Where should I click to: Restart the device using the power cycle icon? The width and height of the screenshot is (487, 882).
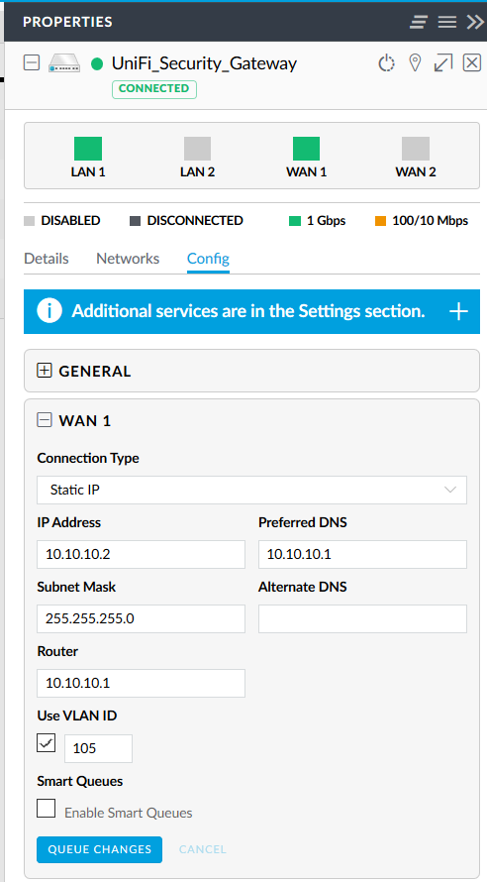386,63
